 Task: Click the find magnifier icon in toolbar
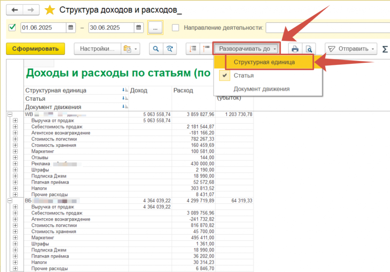[156, 49]
